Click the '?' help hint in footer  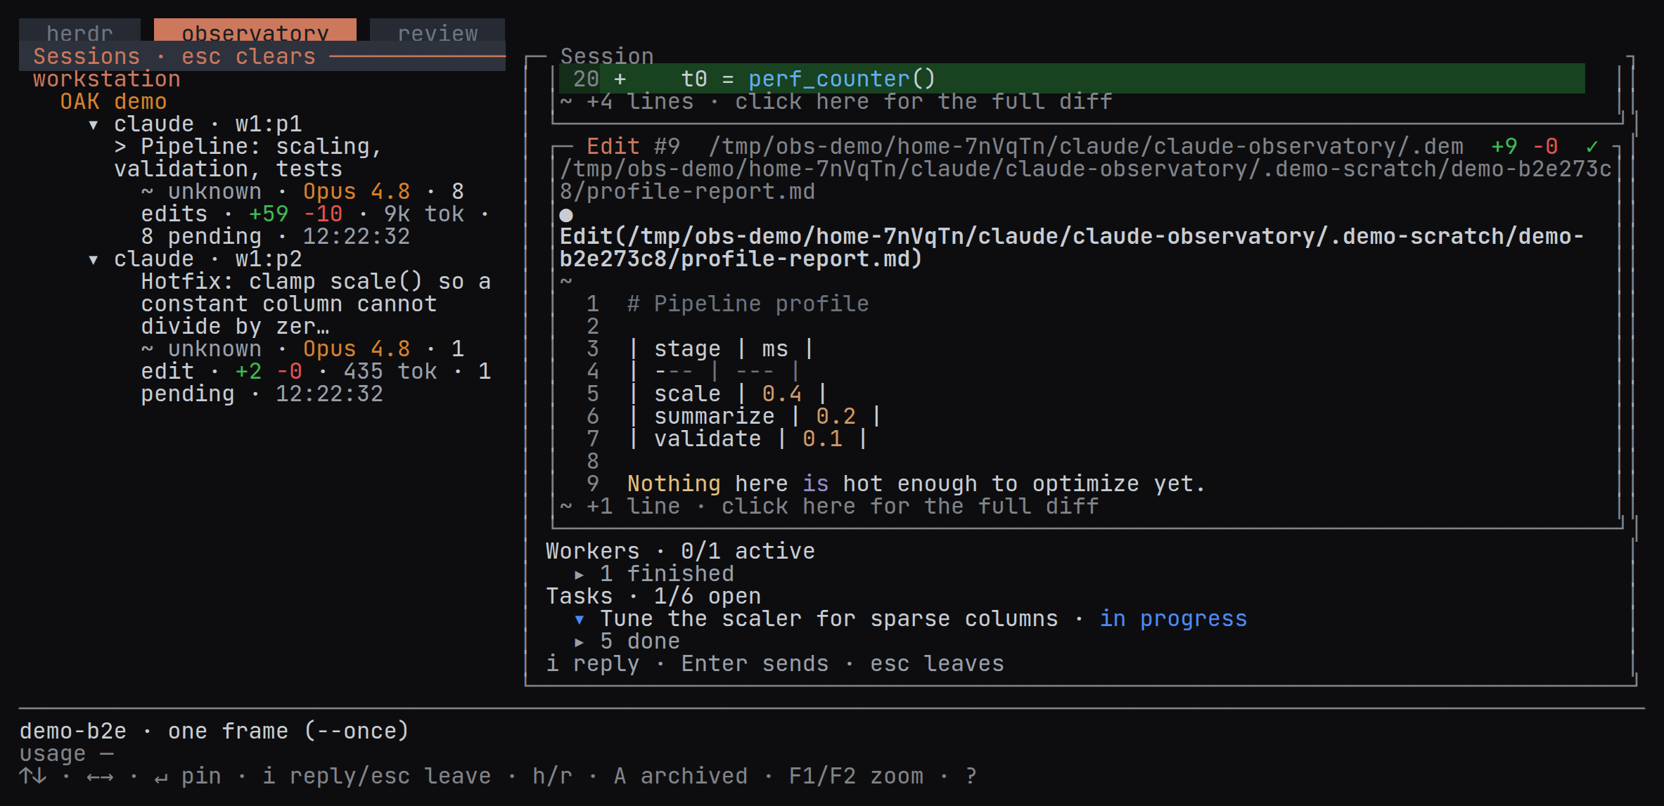point(971,776)
